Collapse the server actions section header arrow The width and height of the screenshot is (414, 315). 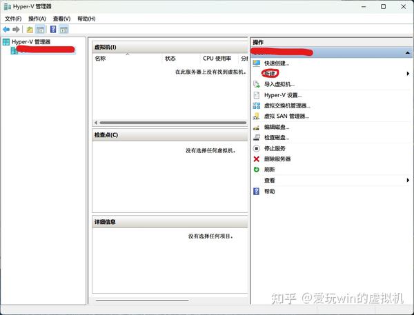(x=407, y=53)
